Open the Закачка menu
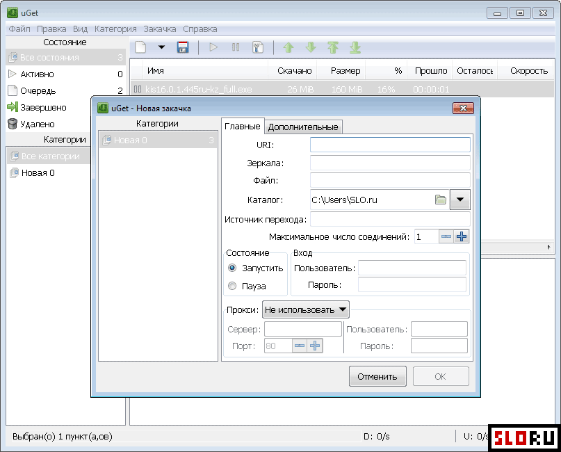 pos(159,29)
